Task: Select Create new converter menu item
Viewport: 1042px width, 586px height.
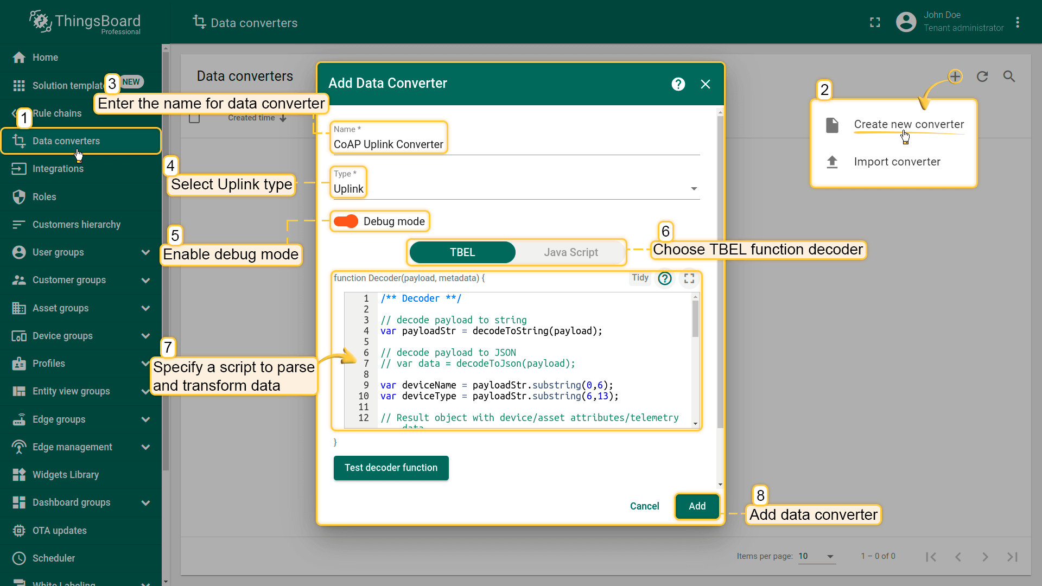Action: pos(908,124)
